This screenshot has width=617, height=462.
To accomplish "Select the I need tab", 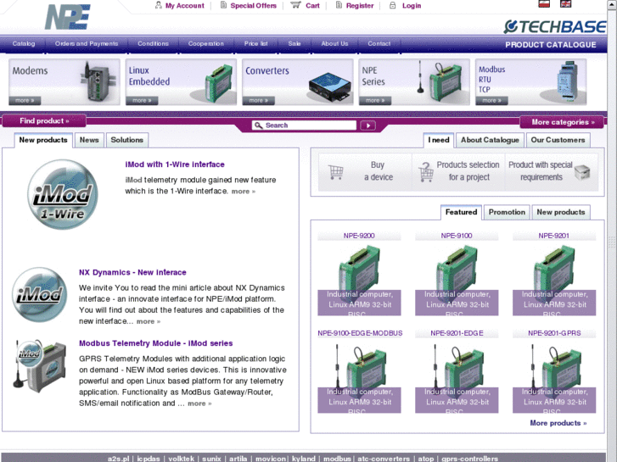I will pyautogui.click(x=439, y=140).
